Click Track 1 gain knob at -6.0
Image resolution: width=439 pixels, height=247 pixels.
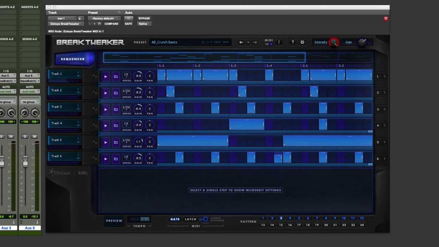point(138,76)
